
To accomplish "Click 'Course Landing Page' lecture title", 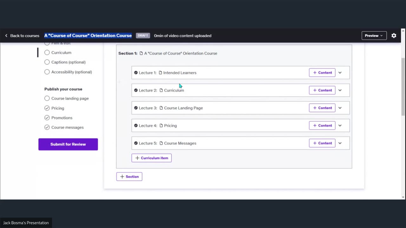I will coord(183,108).
